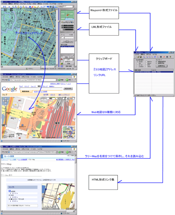Open the ファイル menu in map application
Viewport: 175px width, 215px height.
pos(4,4)
